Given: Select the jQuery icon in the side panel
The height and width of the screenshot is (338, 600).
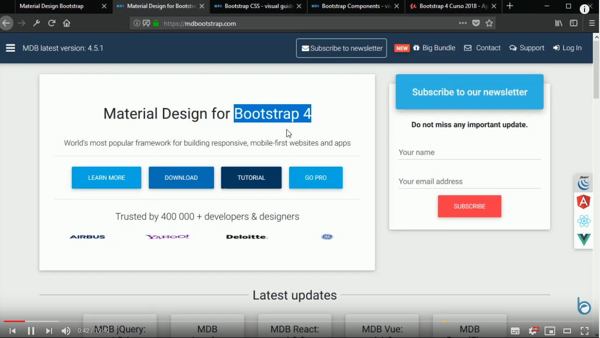Looking at the screenshot, I should (584, 183).
